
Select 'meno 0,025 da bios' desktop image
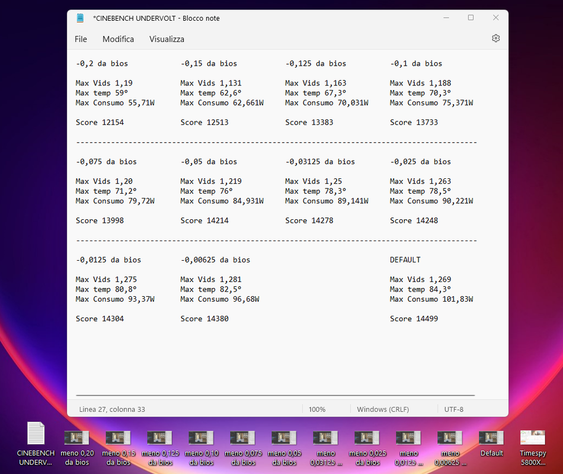(x=367, y=448)
